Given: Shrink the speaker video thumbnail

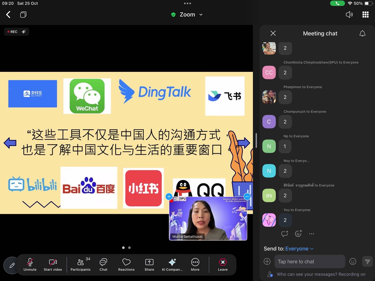Looking at the screenshot, I should pos(247,197).
